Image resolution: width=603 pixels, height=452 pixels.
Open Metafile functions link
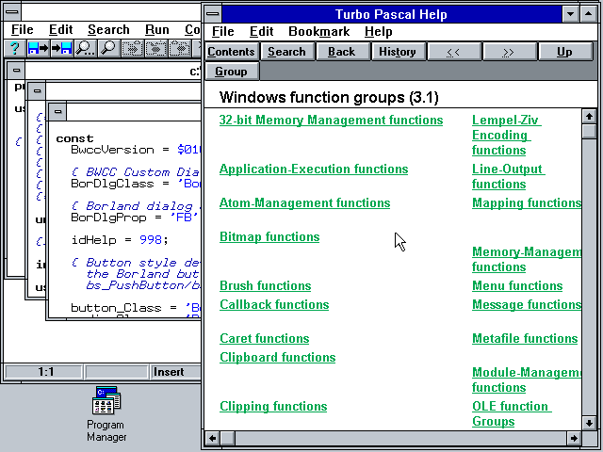525,339
